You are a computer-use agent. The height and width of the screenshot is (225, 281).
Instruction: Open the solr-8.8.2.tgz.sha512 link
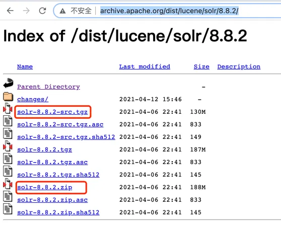coord(58,175)
